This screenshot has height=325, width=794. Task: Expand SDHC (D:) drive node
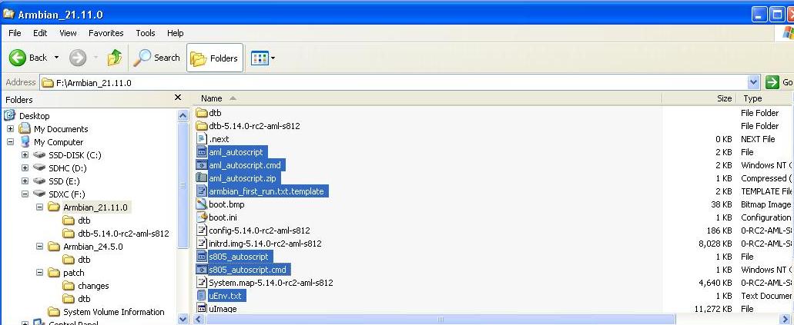25,168
